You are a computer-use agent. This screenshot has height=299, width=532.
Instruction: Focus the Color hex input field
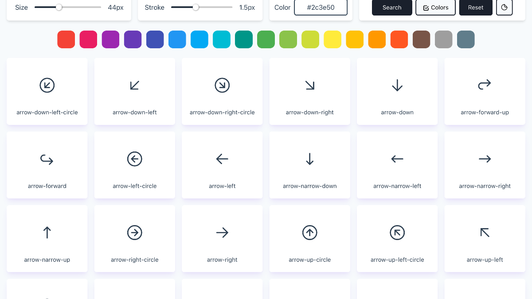point(321,8)
